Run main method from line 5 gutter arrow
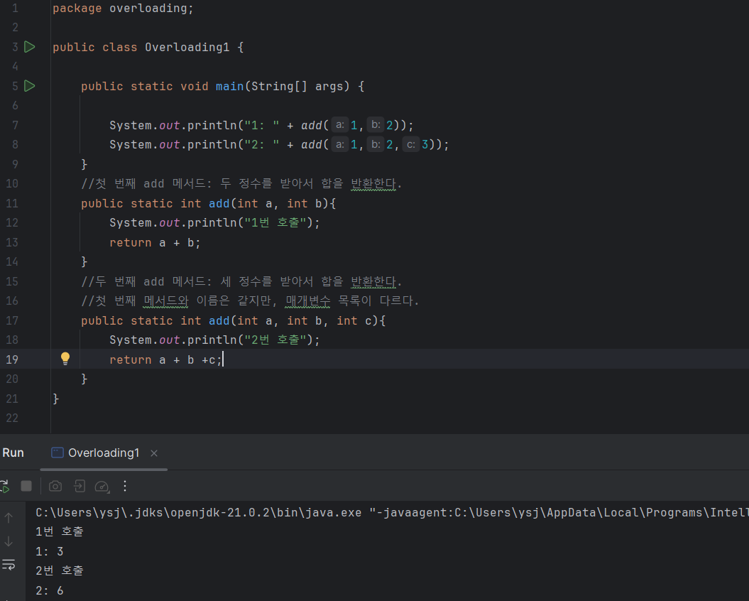 [x=30, y=86]
